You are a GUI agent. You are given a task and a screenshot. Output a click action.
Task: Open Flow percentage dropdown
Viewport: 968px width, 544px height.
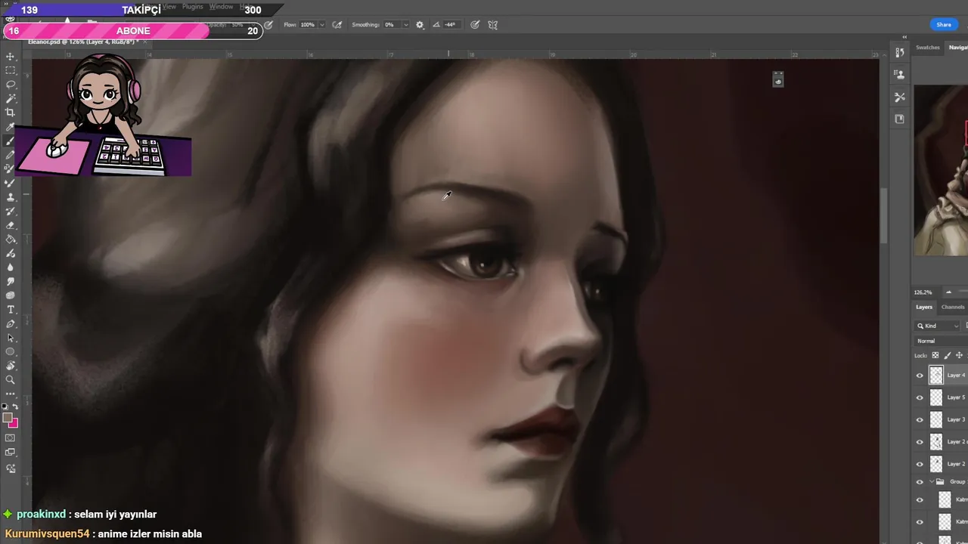tap(322, 25)
